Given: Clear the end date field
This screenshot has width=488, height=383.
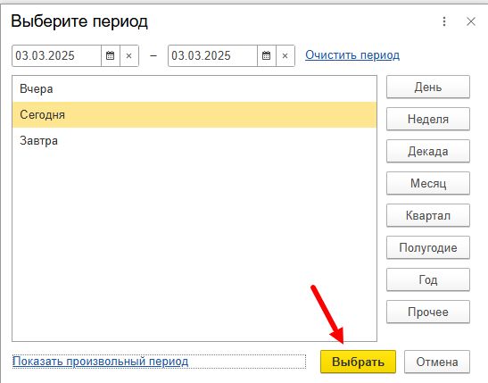Looking at the screenshot, I should (x=285, y=55).
